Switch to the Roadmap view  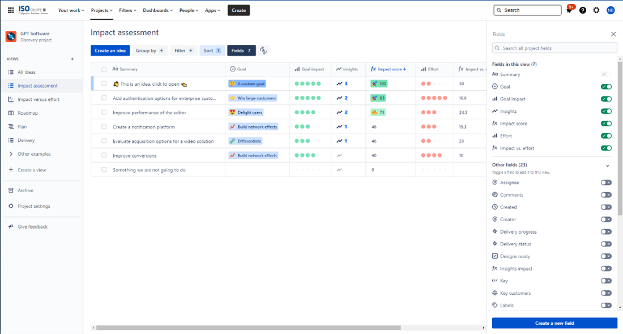pos(27,113)
